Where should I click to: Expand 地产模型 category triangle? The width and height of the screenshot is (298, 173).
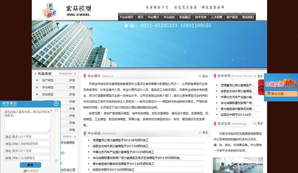(38, 81)
